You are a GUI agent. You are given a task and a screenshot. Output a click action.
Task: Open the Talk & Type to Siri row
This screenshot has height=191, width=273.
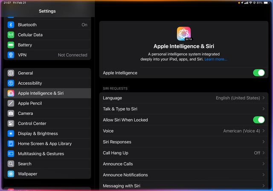184,109
